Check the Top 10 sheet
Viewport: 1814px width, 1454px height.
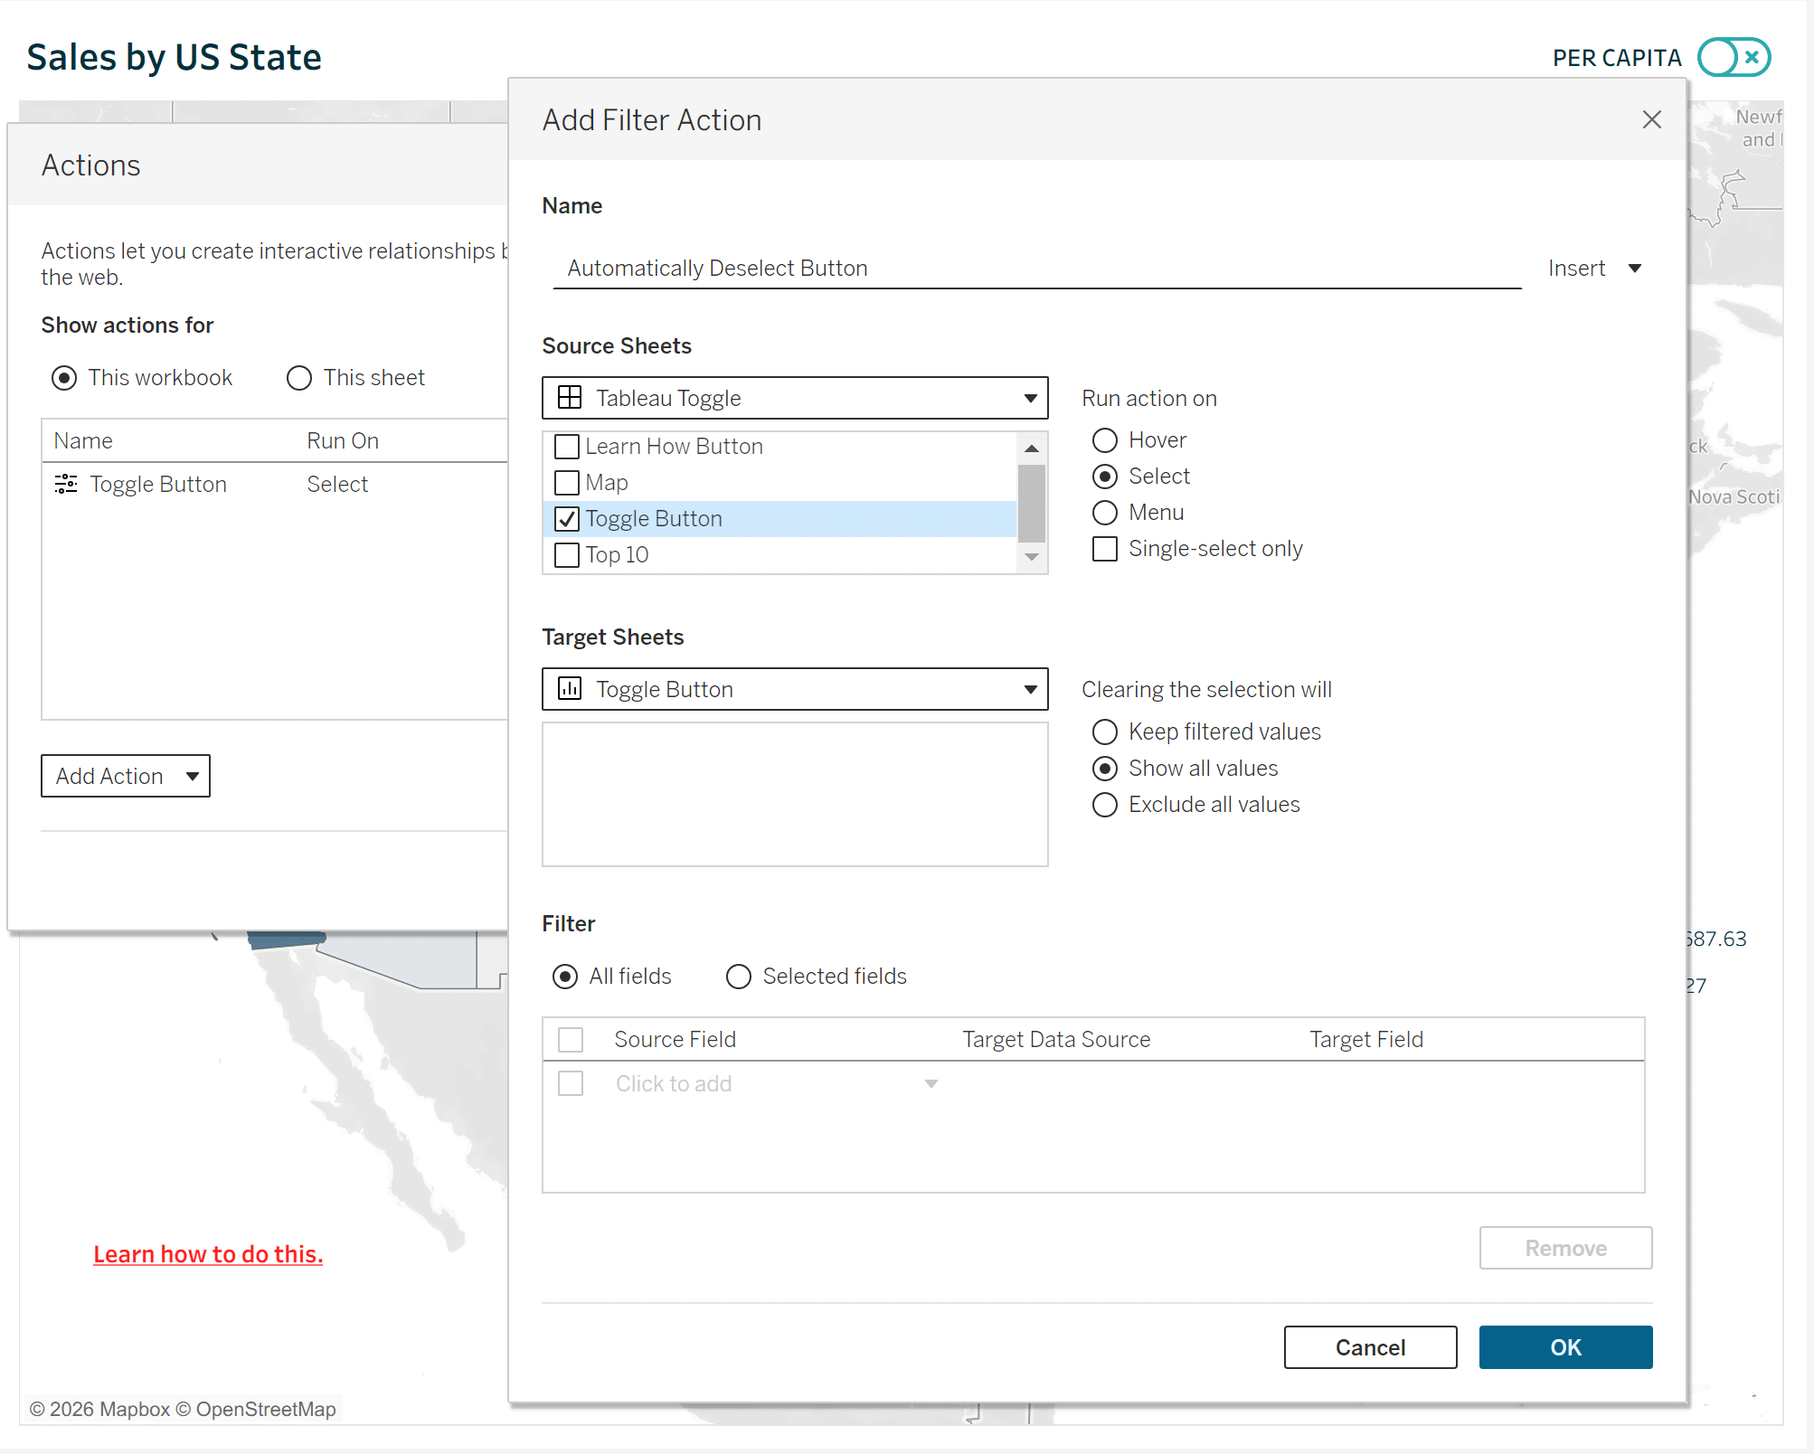click(567, 555)
